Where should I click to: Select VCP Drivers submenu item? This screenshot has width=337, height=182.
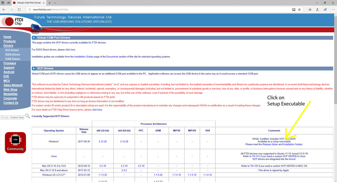tap(12, 50)
